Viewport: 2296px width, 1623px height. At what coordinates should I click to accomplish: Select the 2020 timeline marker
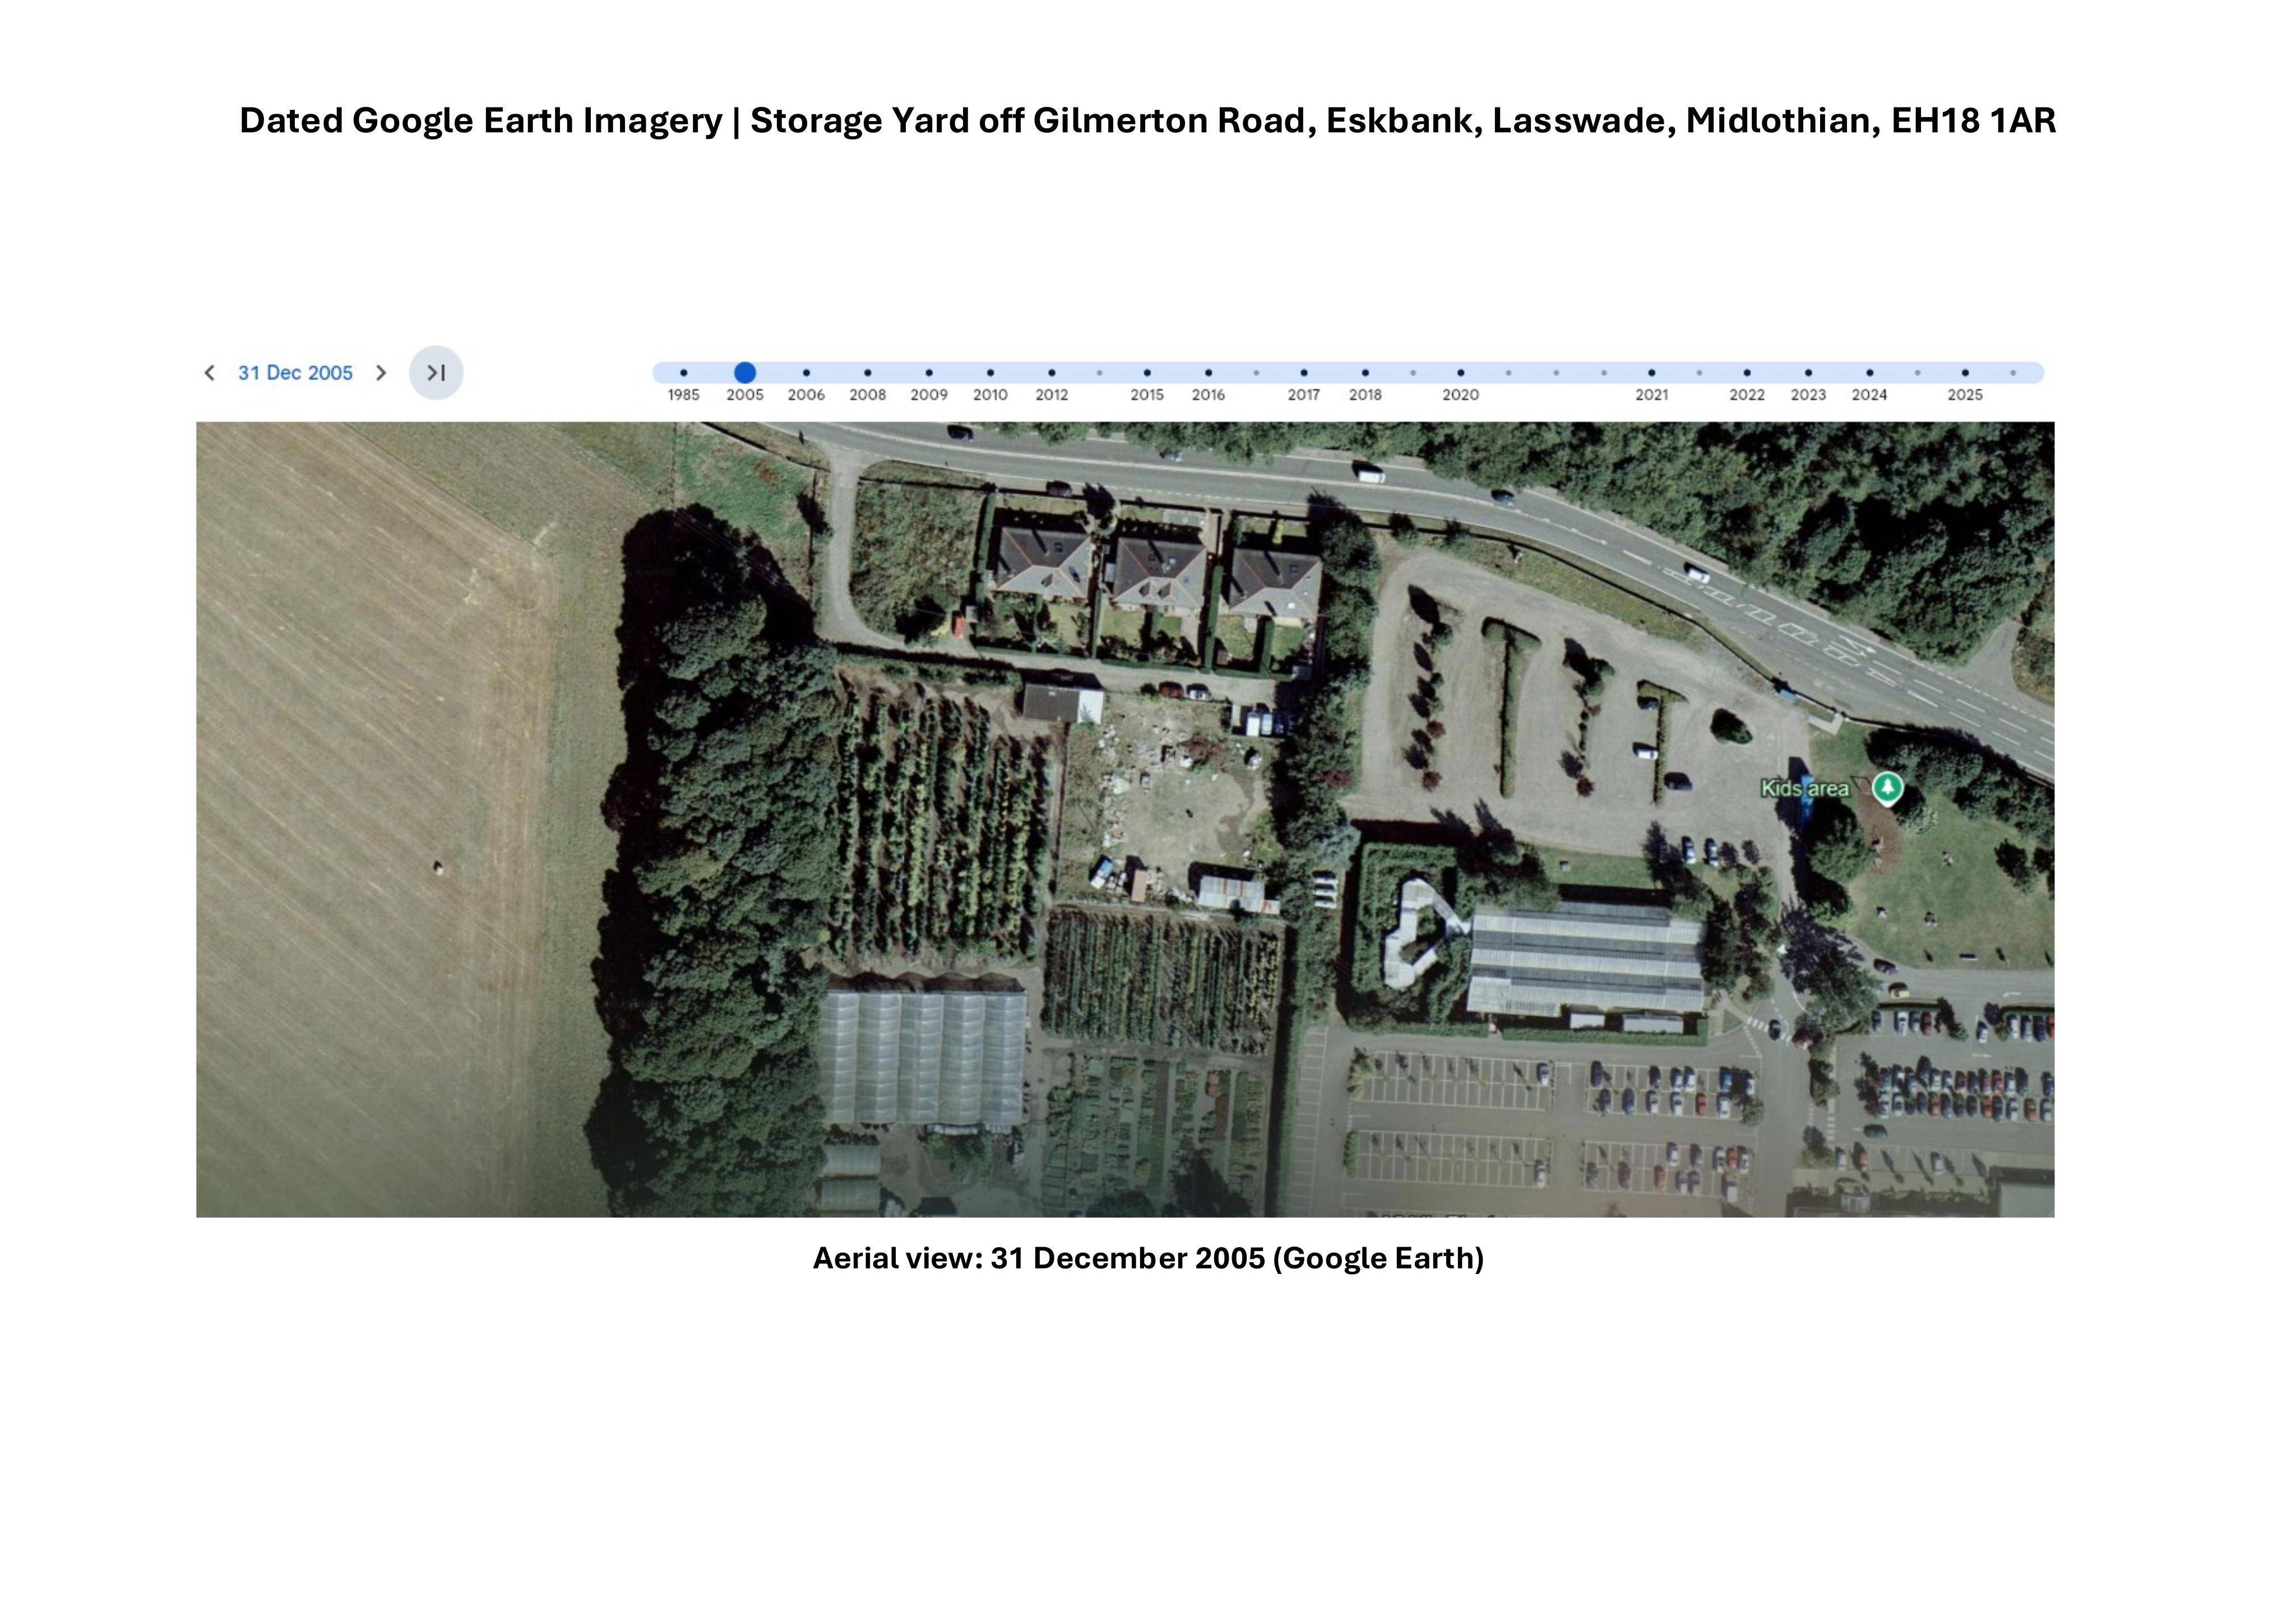(1461, 373)
